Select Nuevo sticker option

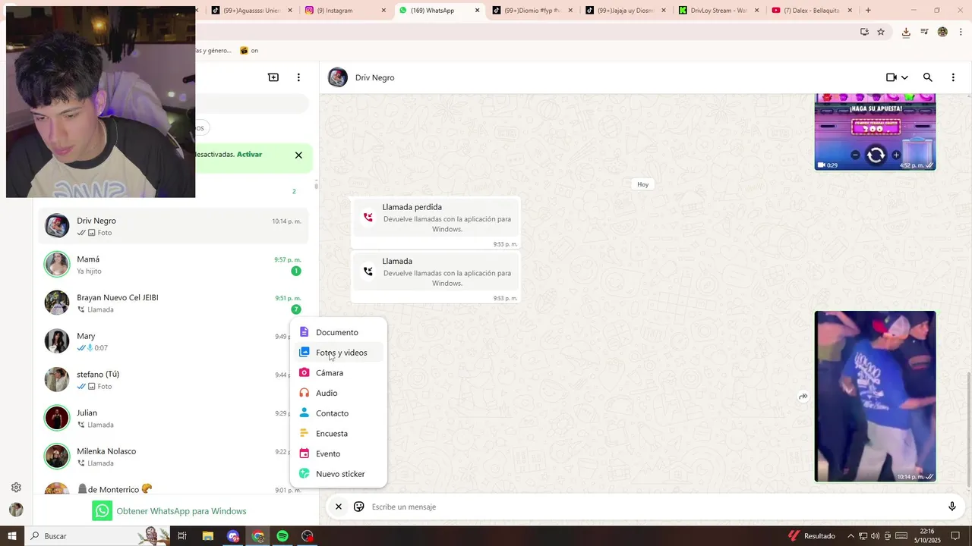click(339, 474)
